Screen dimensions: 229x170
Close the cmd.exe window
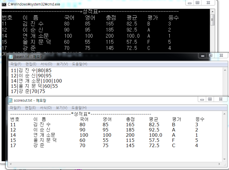click(208, 3)
